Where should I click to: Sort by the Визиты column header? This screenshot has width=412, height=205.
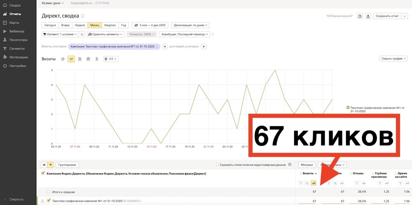[309, 173]
